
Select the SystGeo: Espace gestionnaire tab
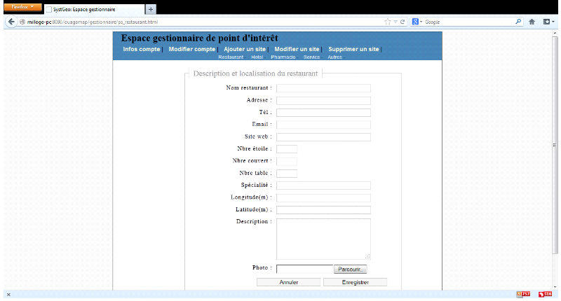94,10
